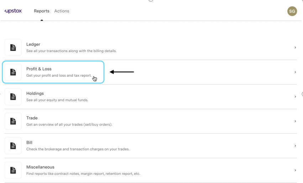Click the Ledger document icon
Screen dimensions: 303x183
pos(13,47)
